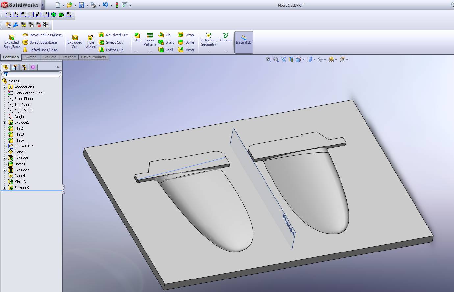Screen dimensions: 454x292
Task: Choose the Draft tool
Action: tap(166, 42)
